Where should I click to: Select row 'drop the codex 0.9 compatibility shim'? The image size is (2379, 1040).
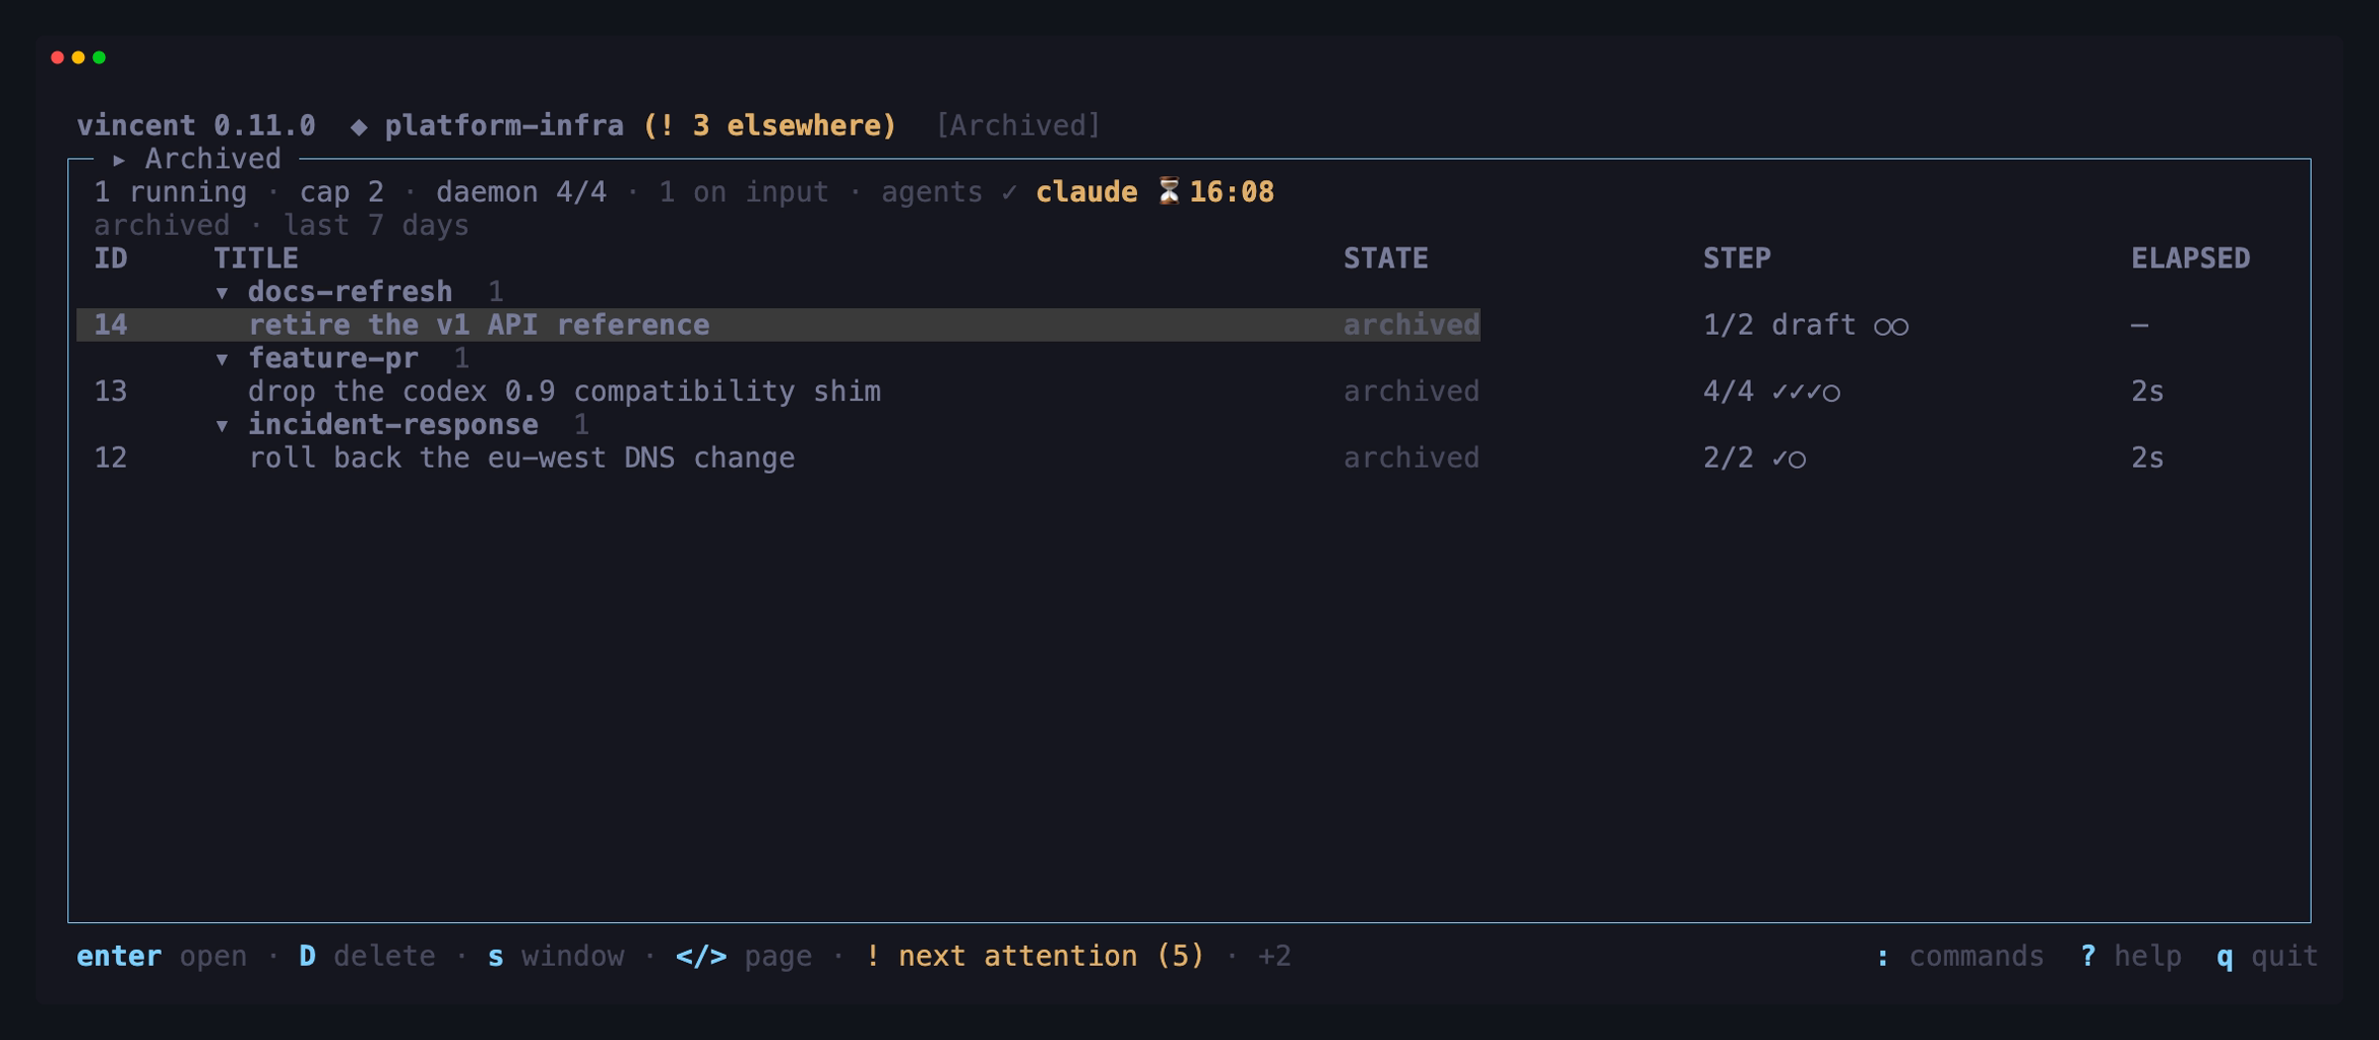(1189, 391)
